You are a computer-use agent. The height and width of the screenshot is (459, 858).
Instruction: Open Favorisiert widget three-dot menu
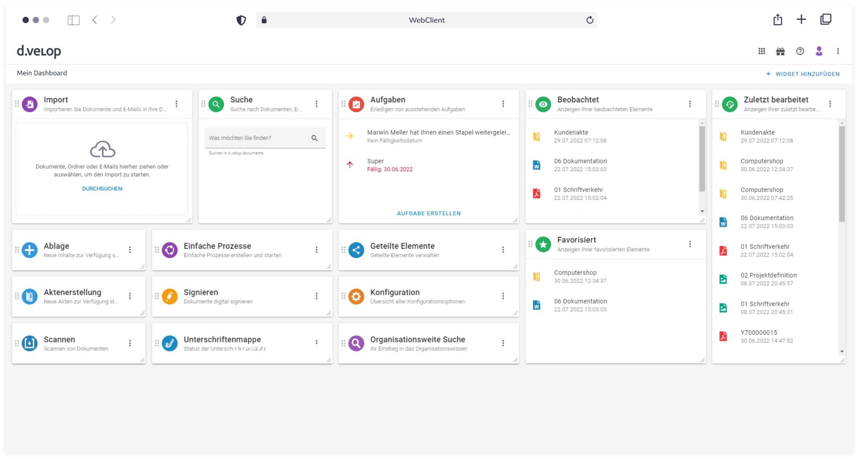690,244
